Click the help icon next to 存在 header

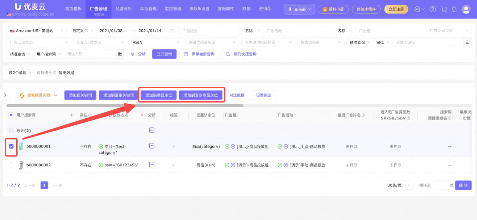(90, 115)
